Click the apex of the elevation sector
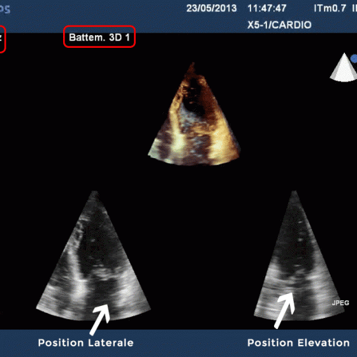This screenshot has width=357, height=357. click(294, 193)
